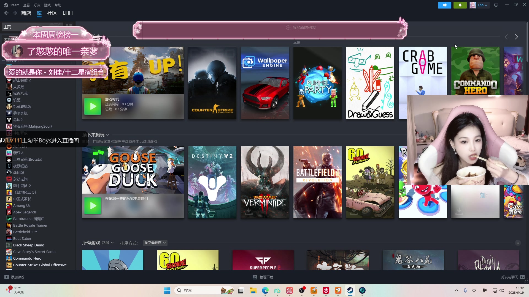
Task: Open Crab Game cover
Action: (423, 71)
